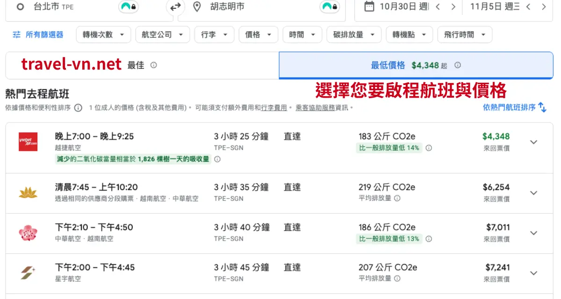This screenshot has width=561, height=299.
Task: Click the Starlux airline logo
Action: point(28,273)
